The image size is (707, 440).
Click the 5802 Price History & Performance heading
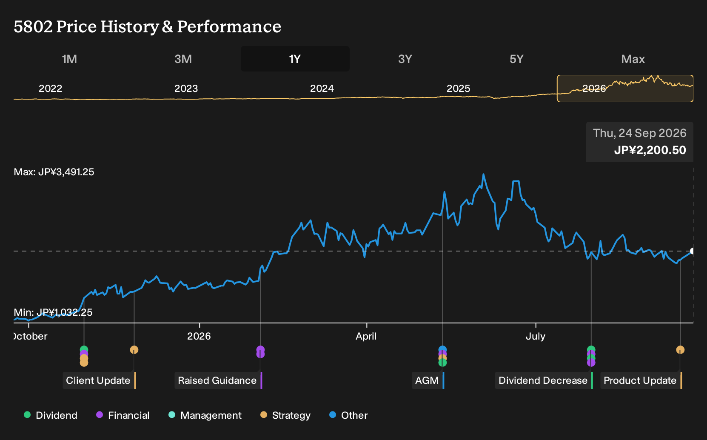pos(148,26)
